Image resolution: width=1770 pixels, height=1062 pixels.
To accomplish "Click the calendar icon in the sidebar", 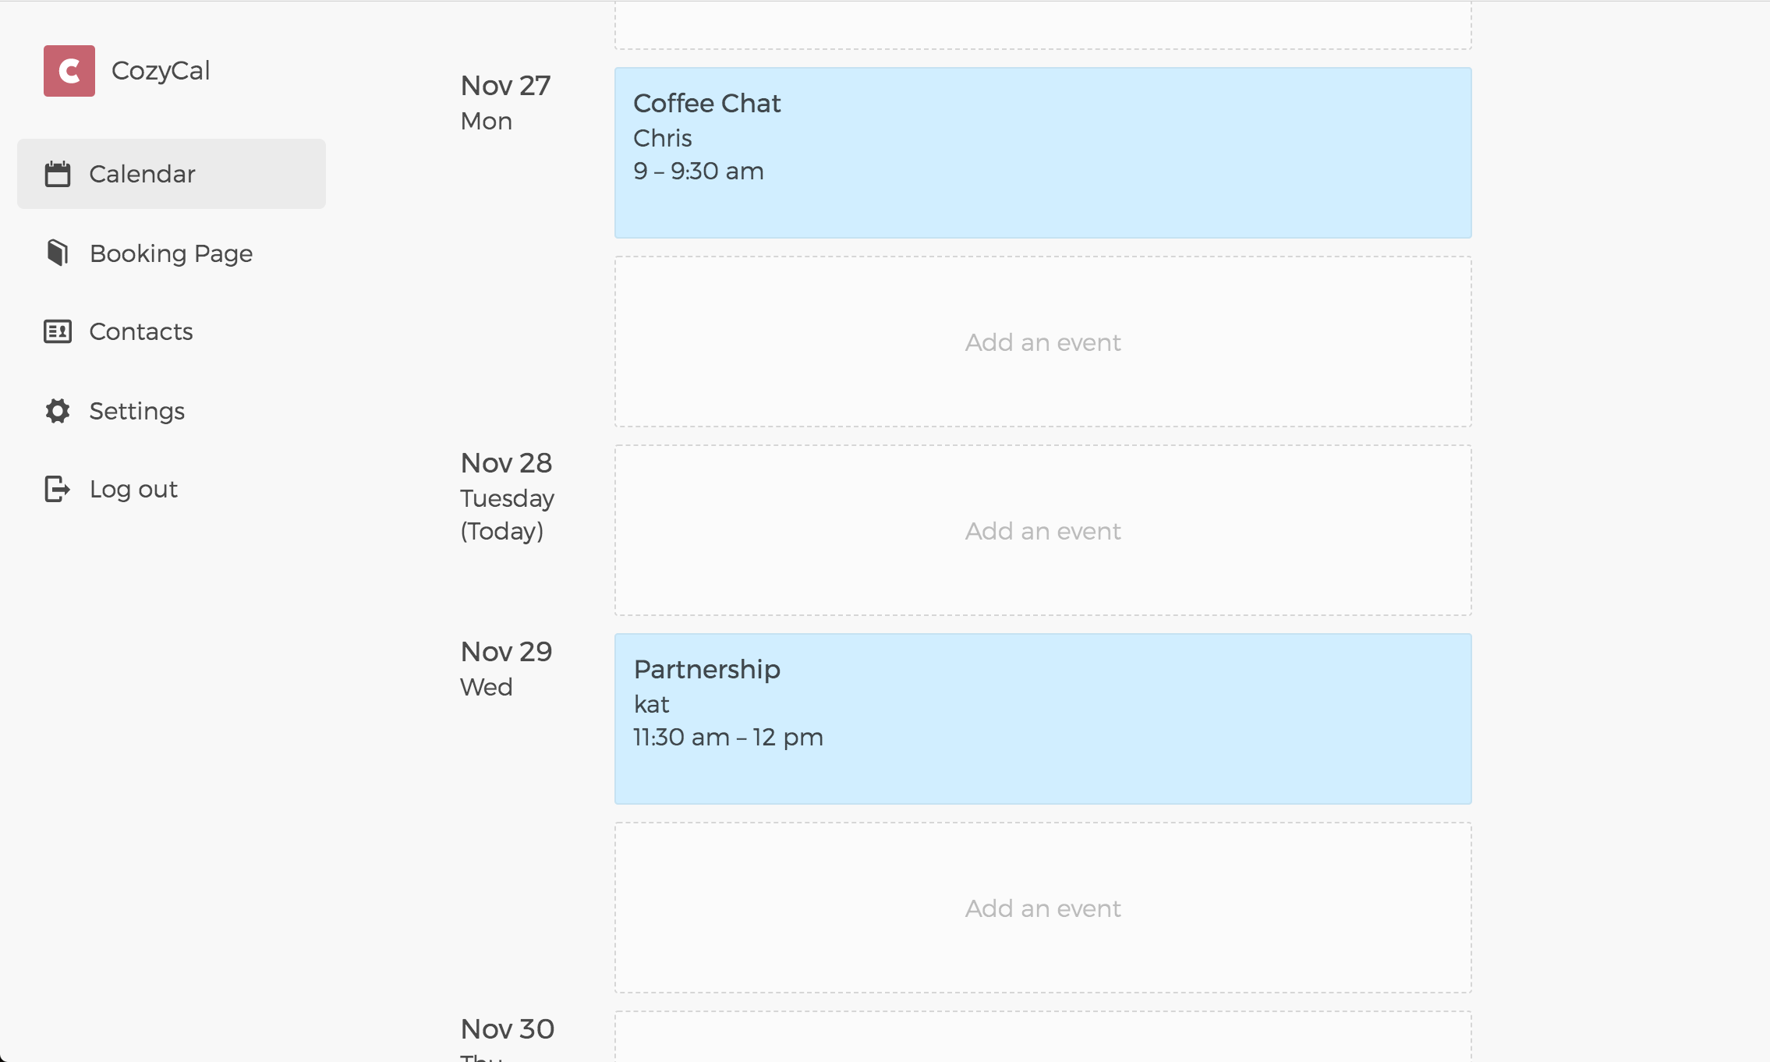I will [x=58, y=174].
